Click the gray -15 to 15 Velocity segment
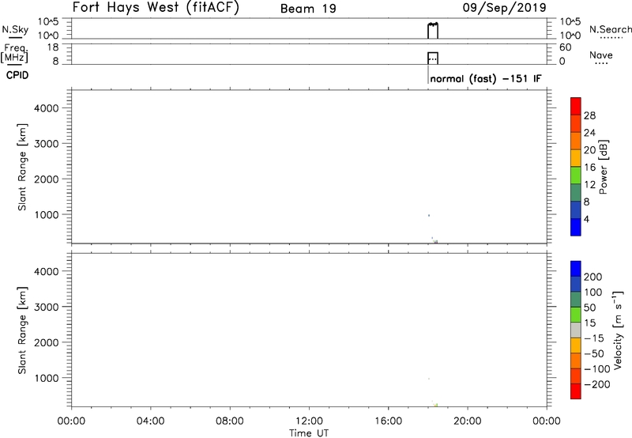This screenshot has height=438, width=632. [x=576, y=330]
